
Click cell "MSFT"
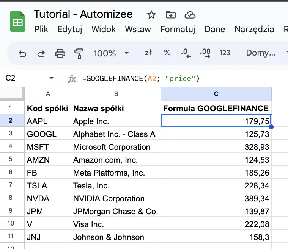pyautogui.click(x=48, y=146)
